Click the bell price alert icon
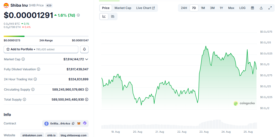 point(84,49)
